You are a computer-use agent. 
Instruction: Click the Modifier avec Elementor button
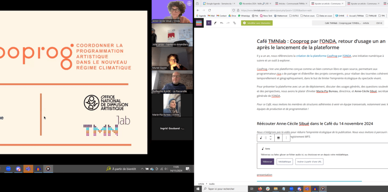pyautogui.click(x=257, y=23)
